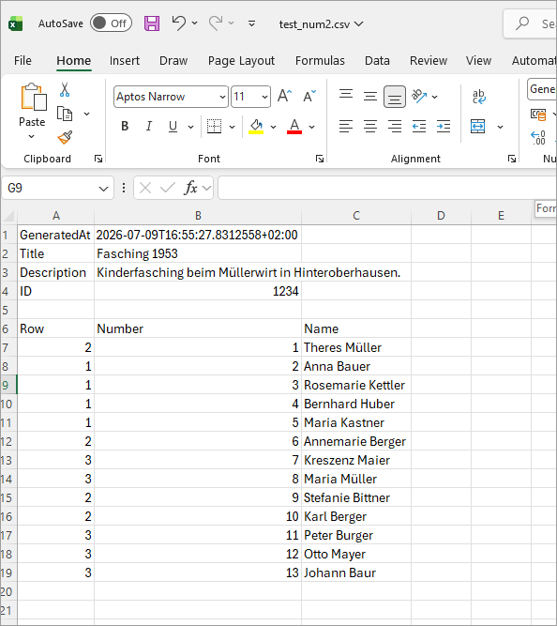Select column C header
This screenshot has height=626, width=557.
point(356,216)
